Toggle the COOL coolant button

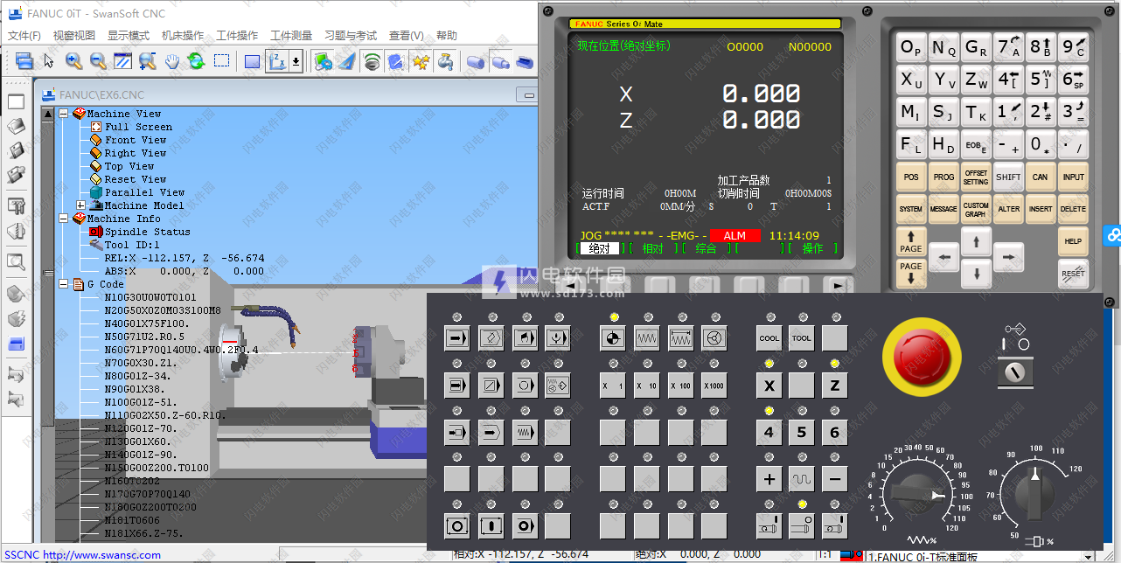(769, 337)
